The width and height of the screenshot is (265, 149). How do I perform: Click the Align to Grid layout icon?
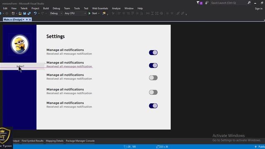point(113,13)
